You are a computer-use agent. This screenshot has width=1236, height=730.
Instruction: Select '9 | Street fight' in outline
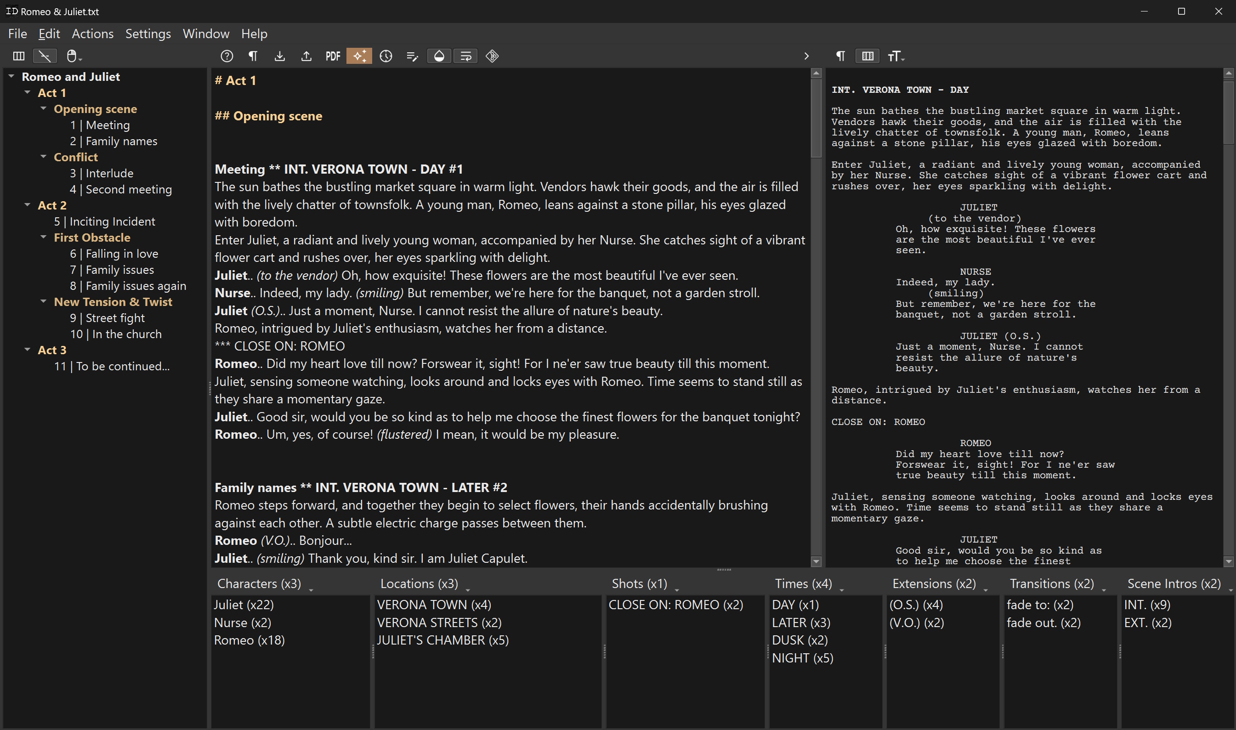click(107, 318)
